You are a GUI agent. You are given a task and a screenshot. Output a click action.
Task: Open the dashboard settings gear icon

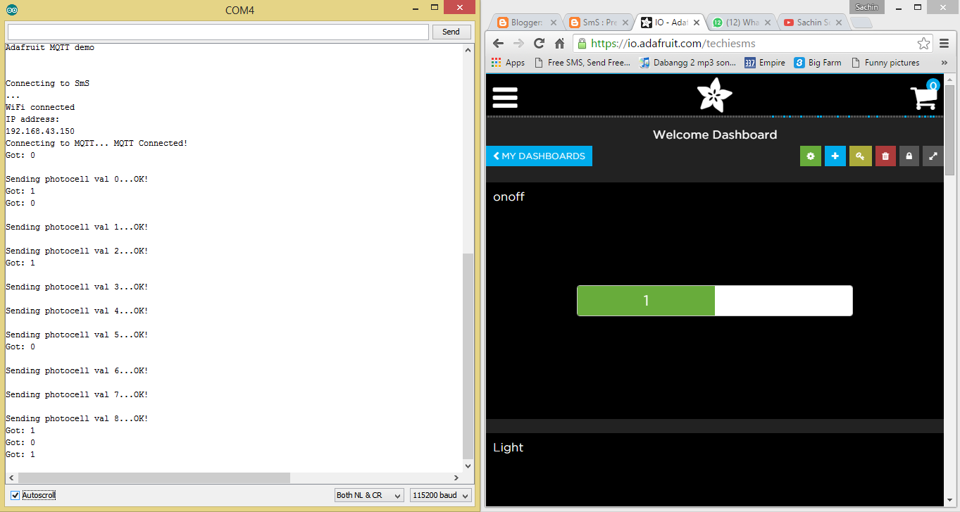point(810,156)
